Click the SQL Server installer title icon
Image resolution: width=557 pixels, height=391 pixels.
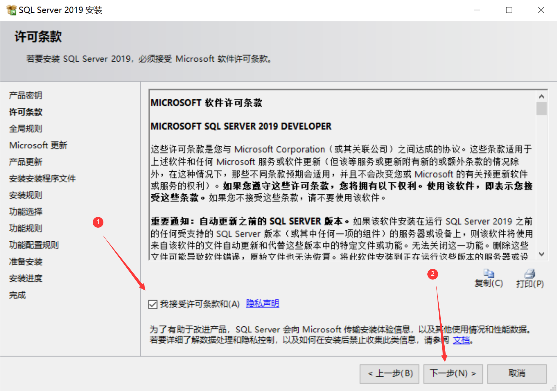pyautogui.click(x=11, y=10)
